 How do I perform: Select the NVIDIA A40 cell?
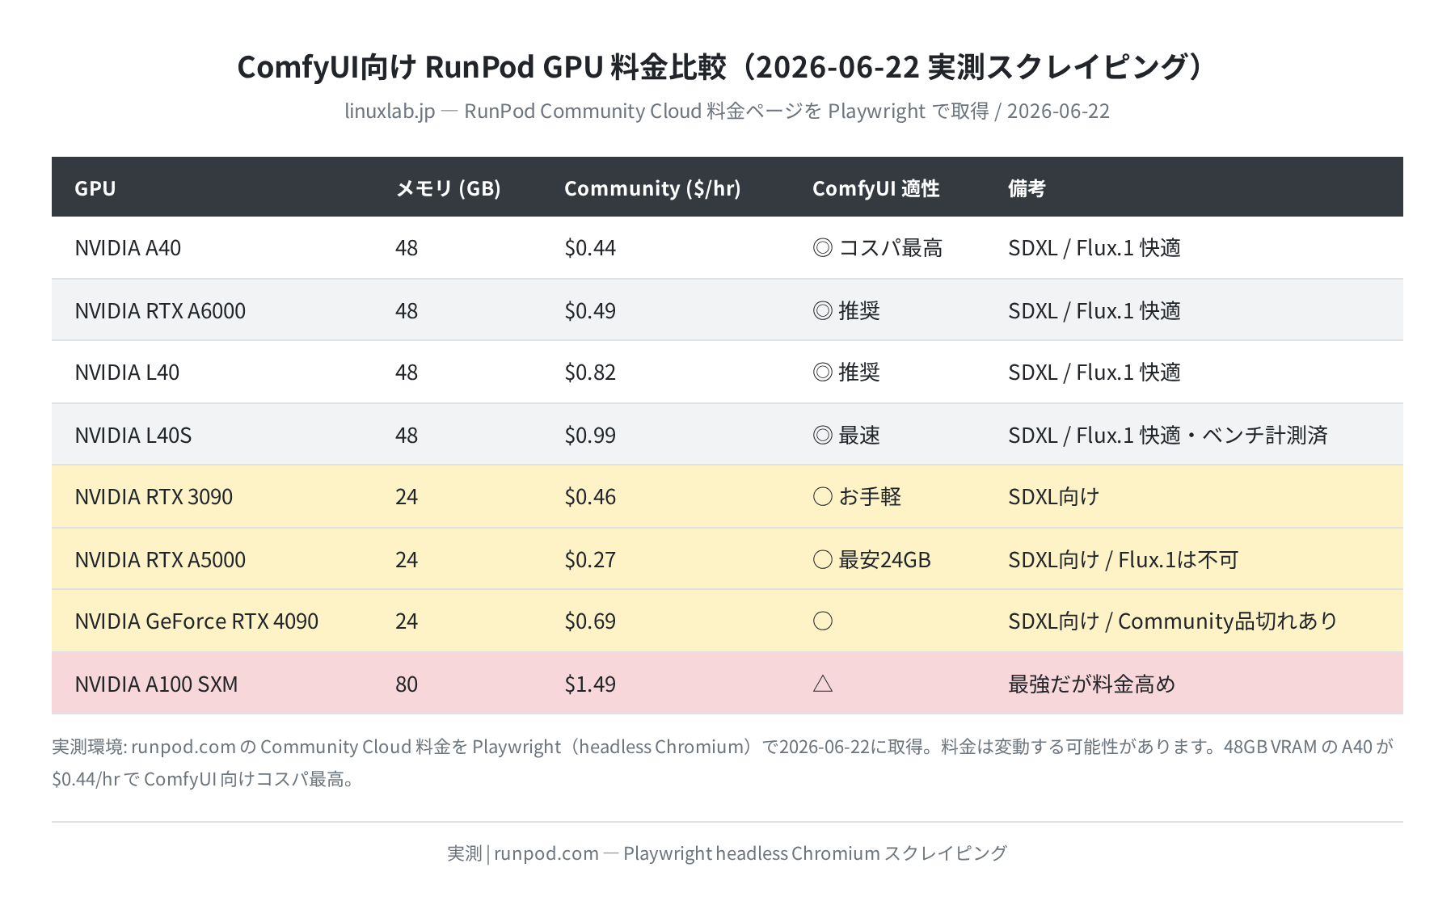(x=128, y=247)
